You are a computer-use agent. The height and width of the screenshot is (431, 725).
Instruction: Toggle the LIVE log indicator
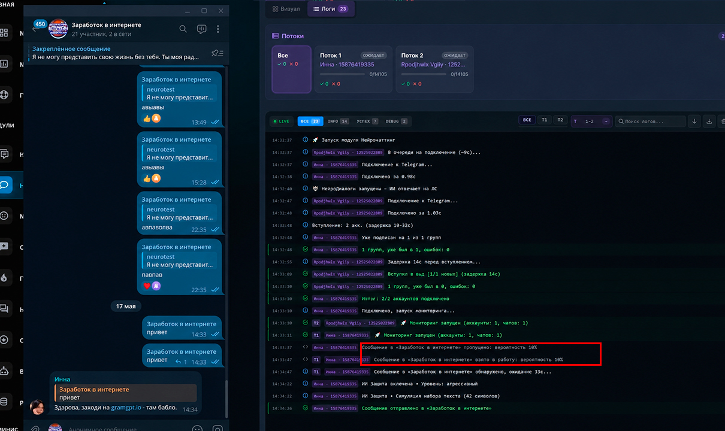(x=281, y=121)
